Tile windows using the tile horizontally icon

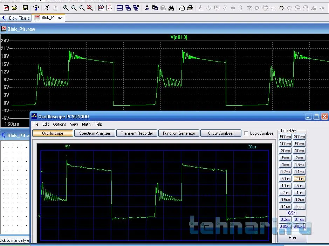click(x=119, y=8)
